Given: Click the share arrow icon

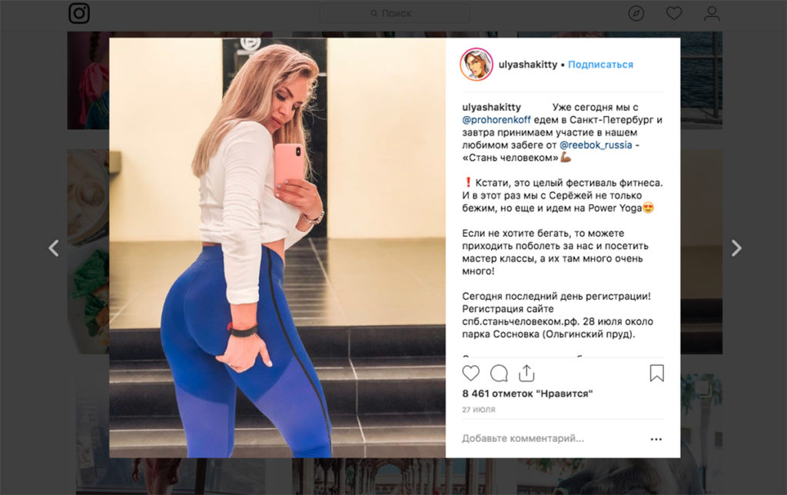Looking at the screenshot, I should click(526, 373).
